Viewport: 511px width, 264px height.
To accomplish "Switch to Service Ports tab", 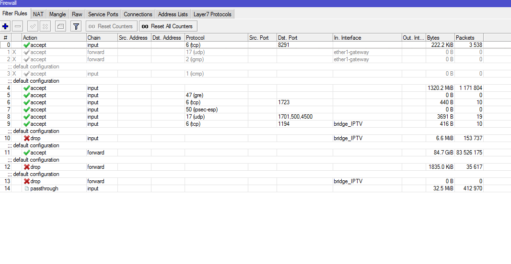I will (103, 14).
